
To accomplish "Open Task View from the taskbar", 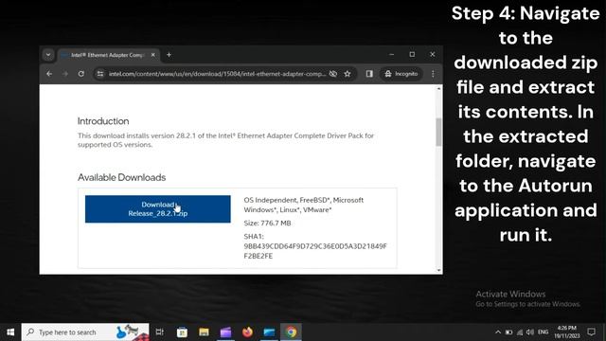I will pyautogui.click(x=160, y=332).
